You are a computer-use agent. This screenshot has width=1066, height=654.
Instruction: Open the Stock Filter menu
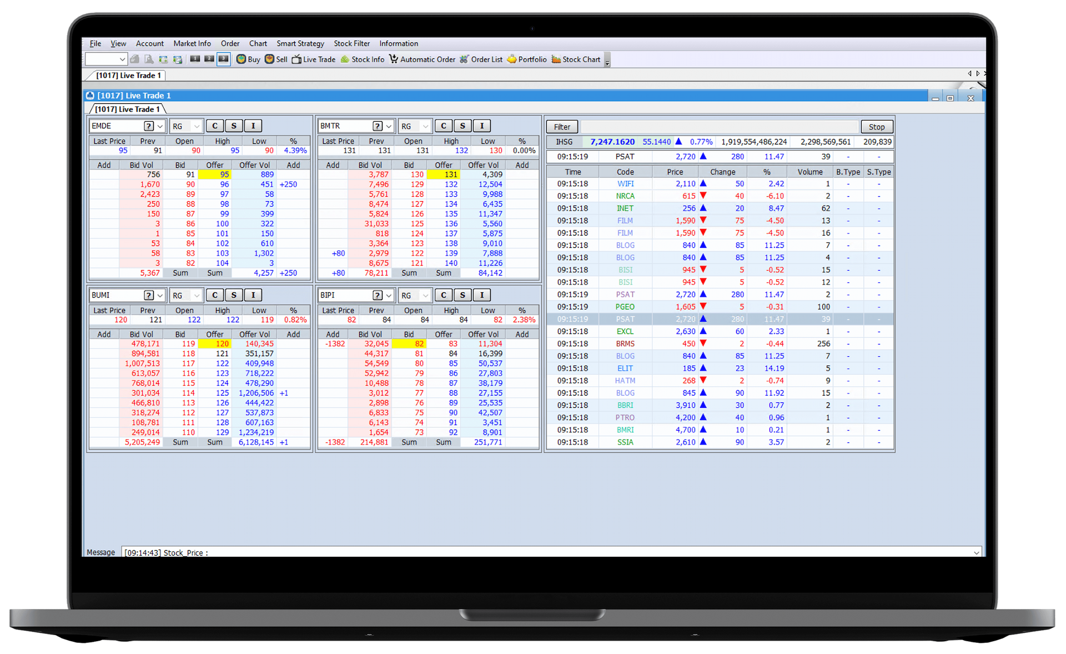(351, 43)
